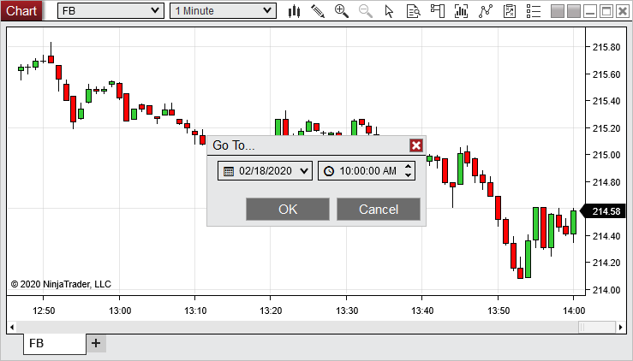This screenshot has width=633, height=361.
Task: Open the chart properties list icon
Action: click(533, 11)
